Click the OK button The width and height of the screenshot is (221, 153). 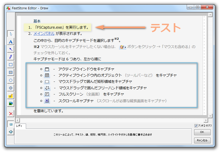coord(202,132)
